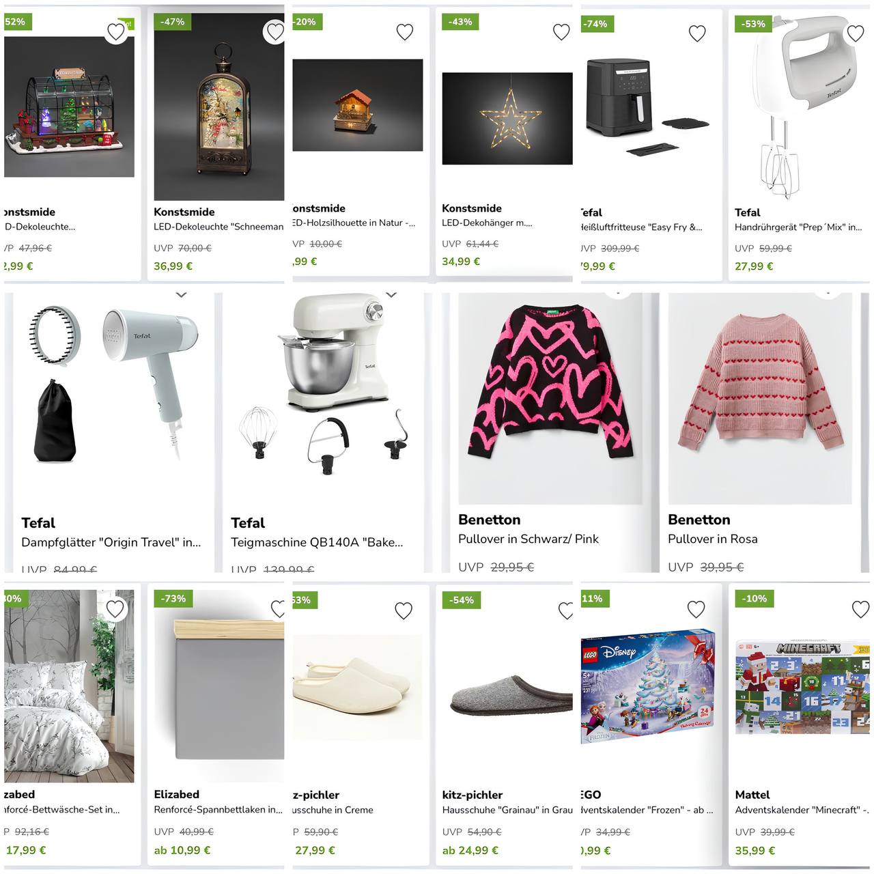The image size is (874, 874).
Task: Click the heart on LED-Dekohänger star product
Action: [561, 32]
